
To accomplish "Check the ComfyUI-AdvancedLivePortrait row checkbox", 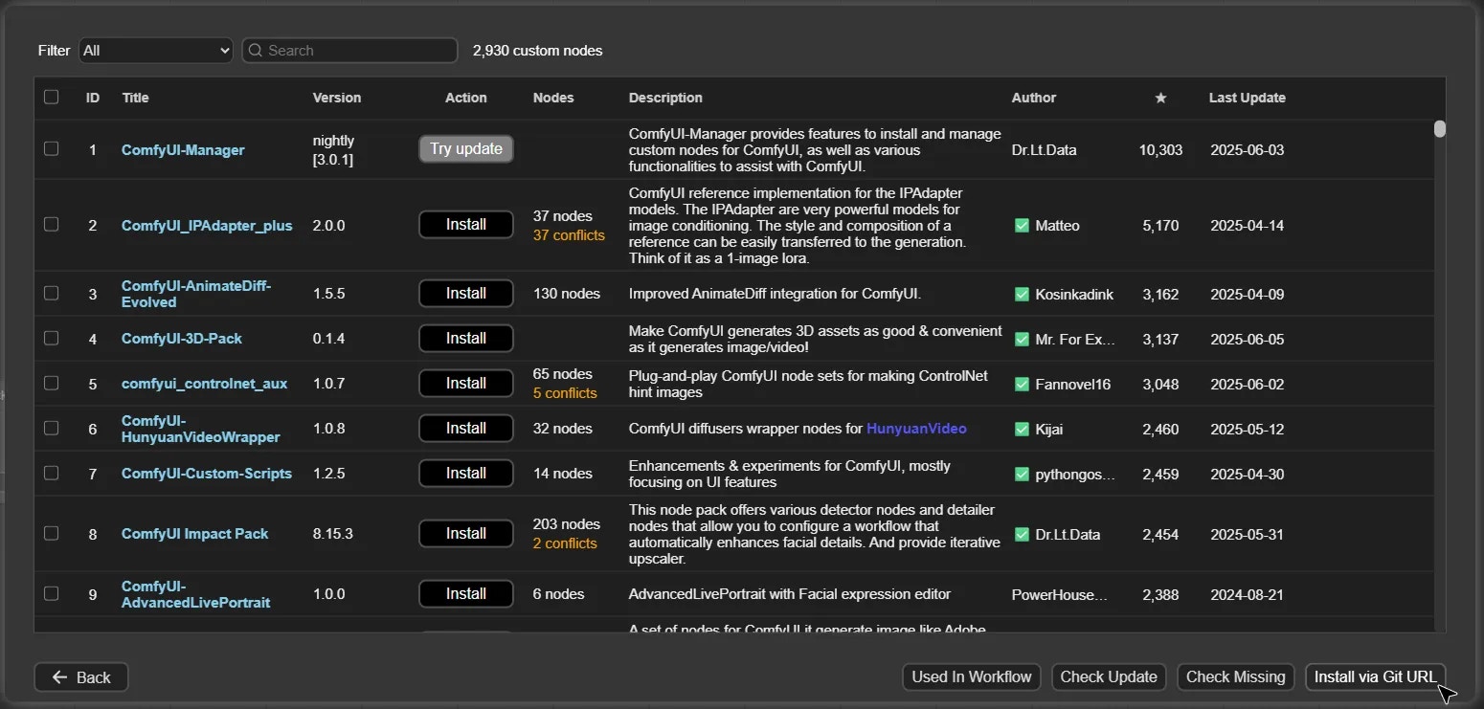I will click(52, 593).
